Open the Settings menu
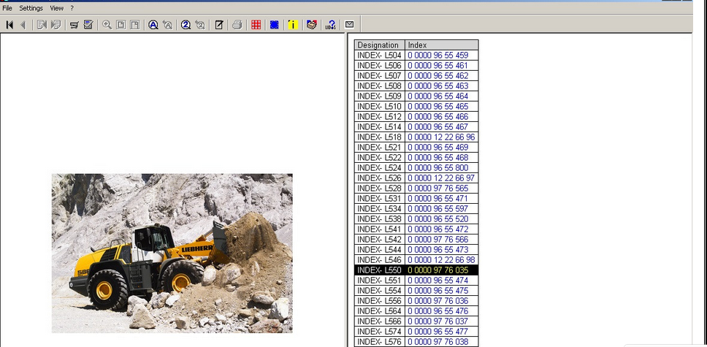Viewport: 707px width, 347px height. (x=31, y=8)
